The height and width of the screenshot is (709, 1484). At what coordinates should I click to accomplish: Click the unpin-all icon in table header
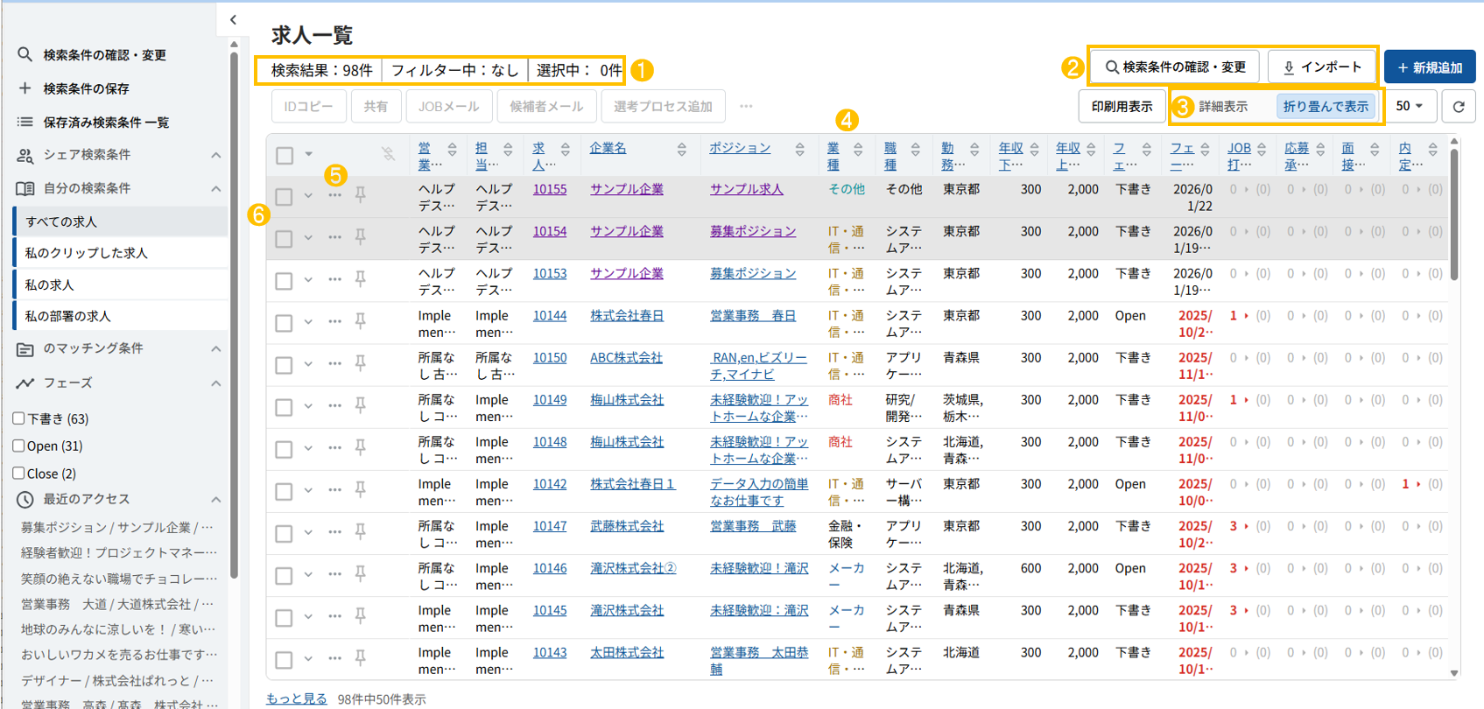[388, 155]
